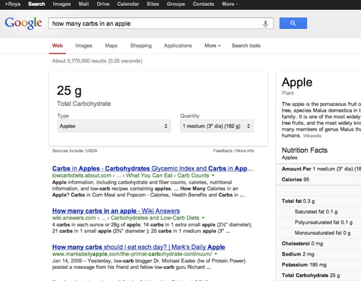Click the Amount Per 1 medium row
This screenshot has height=281, width=361.
(318, 169)
